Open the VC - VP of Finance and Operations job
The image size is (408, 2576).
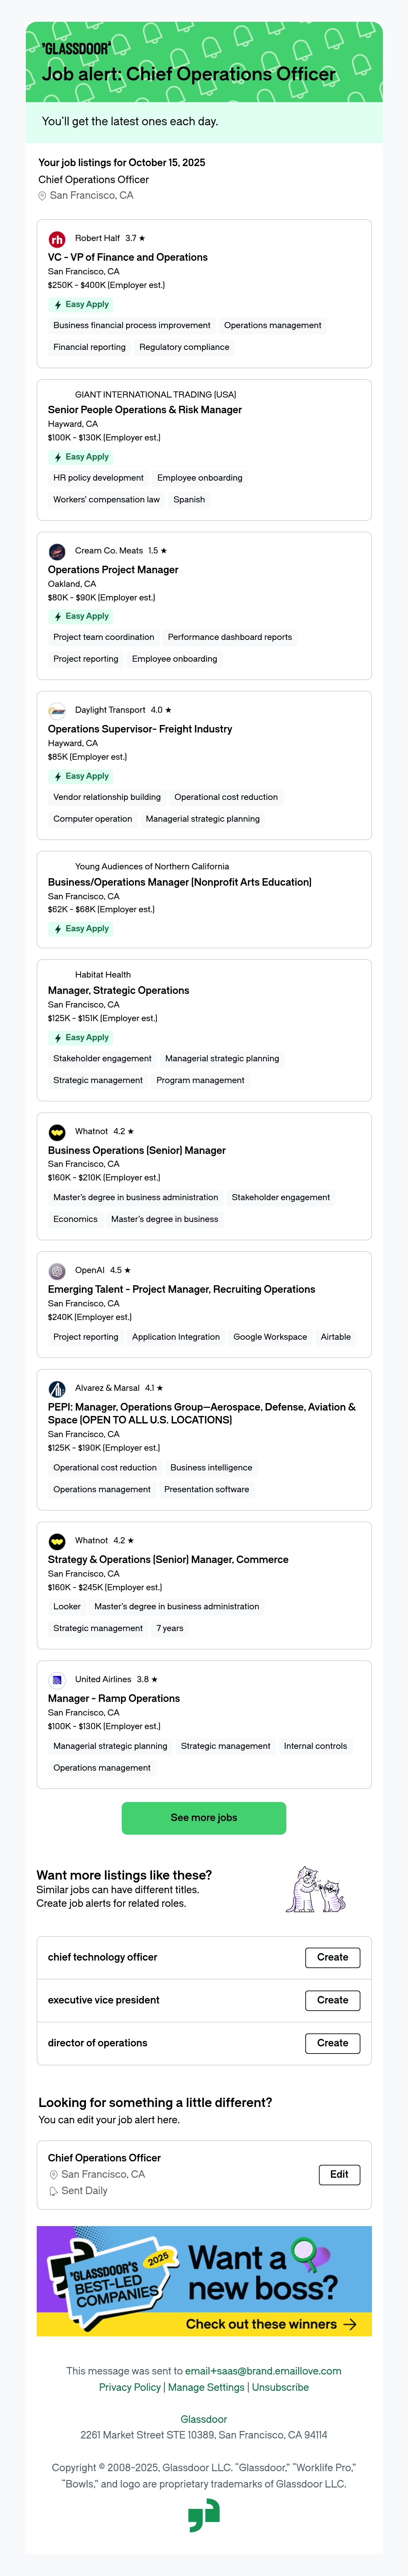coord(128,257)
